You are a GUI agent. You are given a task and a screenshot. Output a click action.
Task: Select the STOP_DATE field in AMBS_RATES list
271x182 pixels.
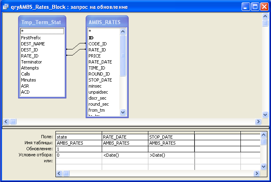[100, 80]
